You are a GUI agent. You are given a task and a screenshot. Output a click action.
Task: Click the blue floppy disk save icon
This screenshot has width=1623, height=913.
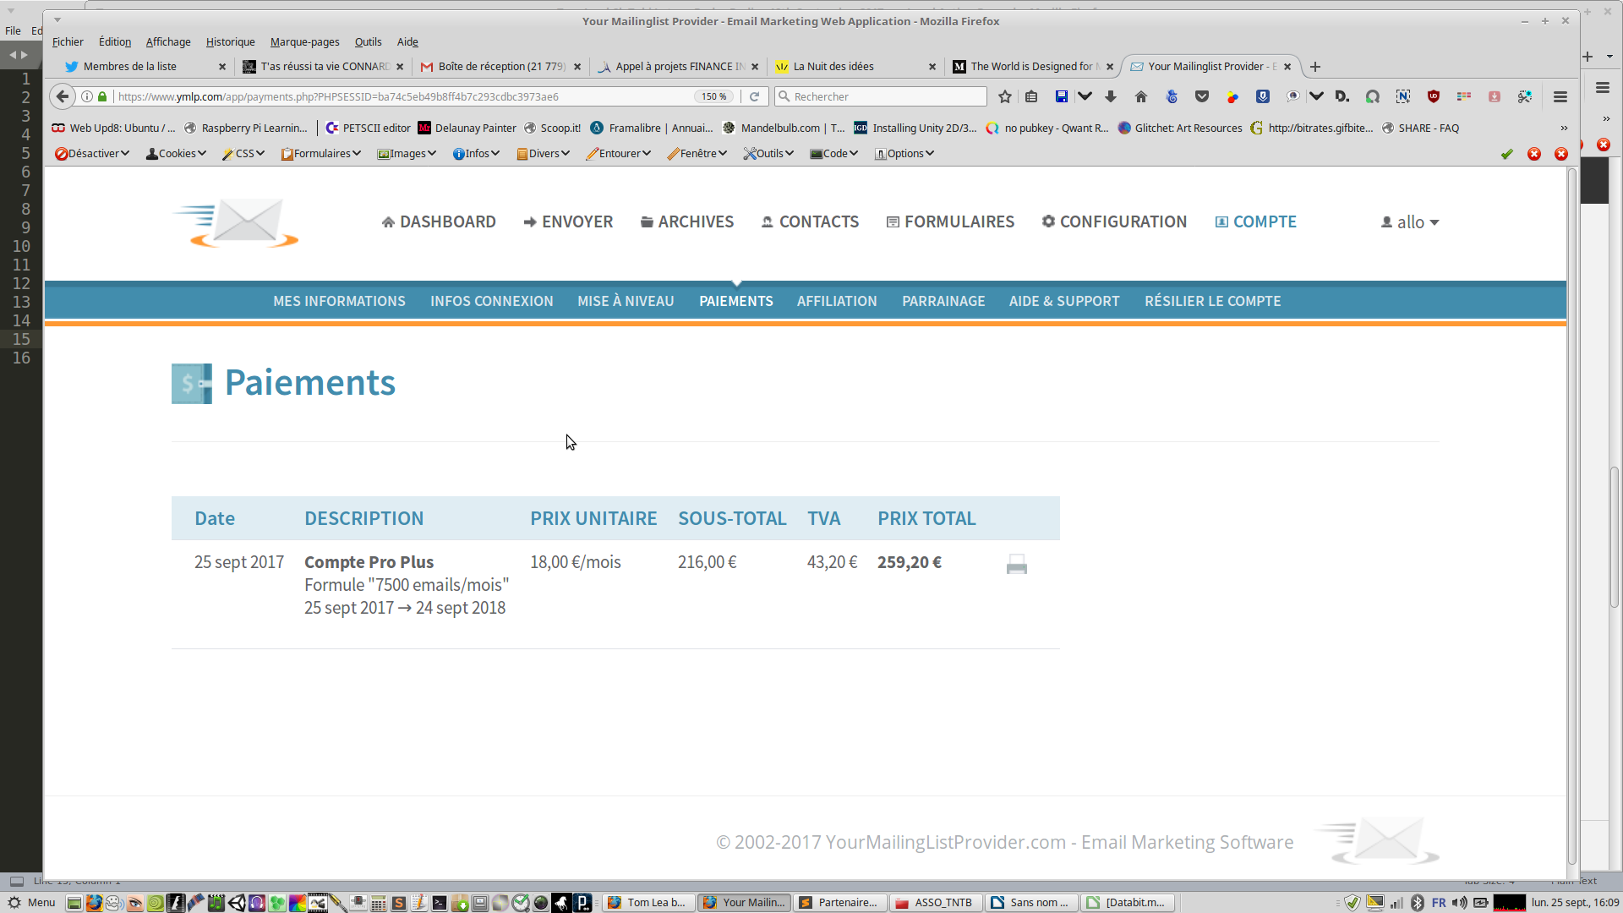tap(1061, 96)
